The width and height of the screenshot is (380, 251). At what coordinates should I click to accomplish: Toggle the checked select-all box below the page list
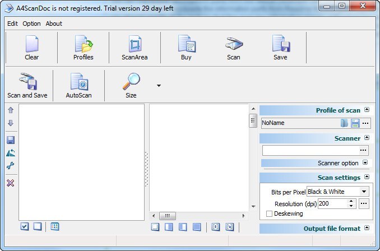tap(25, 226)
